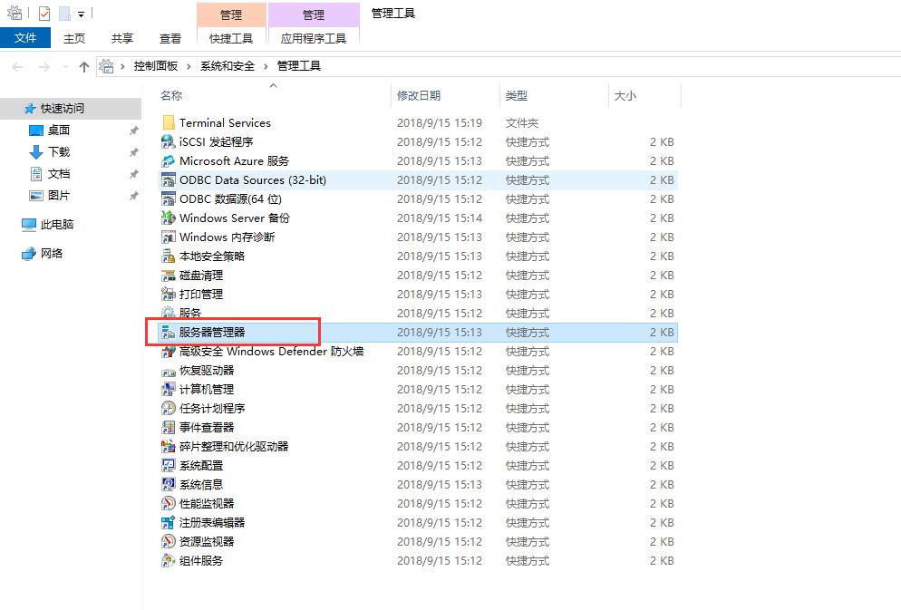Click the Windows Server 备份 icon
This screenshot has width=901, height=610.
(169, 218)
